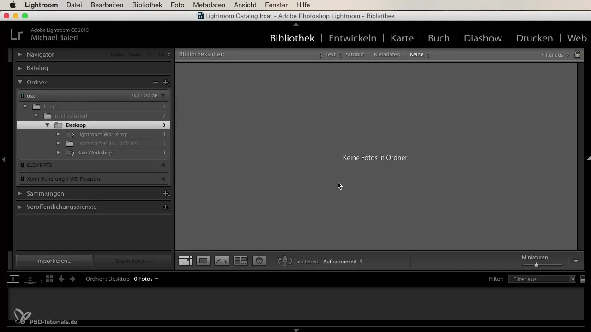Open Sortieren Aufnahmezeit dropdown
Screen dimensions: 591x332
pos(343,261)
